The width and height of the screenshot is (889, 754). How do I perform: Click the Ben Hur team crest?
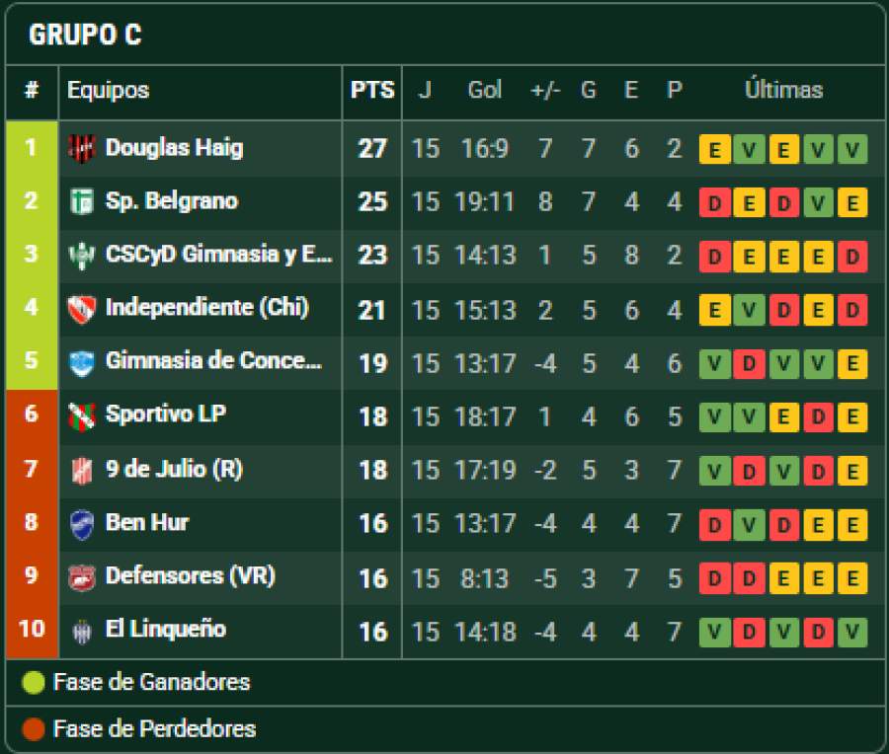click(x=81, y=523)
